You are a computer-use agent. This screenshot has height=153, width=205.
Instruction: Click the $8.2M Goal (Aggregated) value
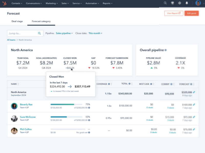46,63
